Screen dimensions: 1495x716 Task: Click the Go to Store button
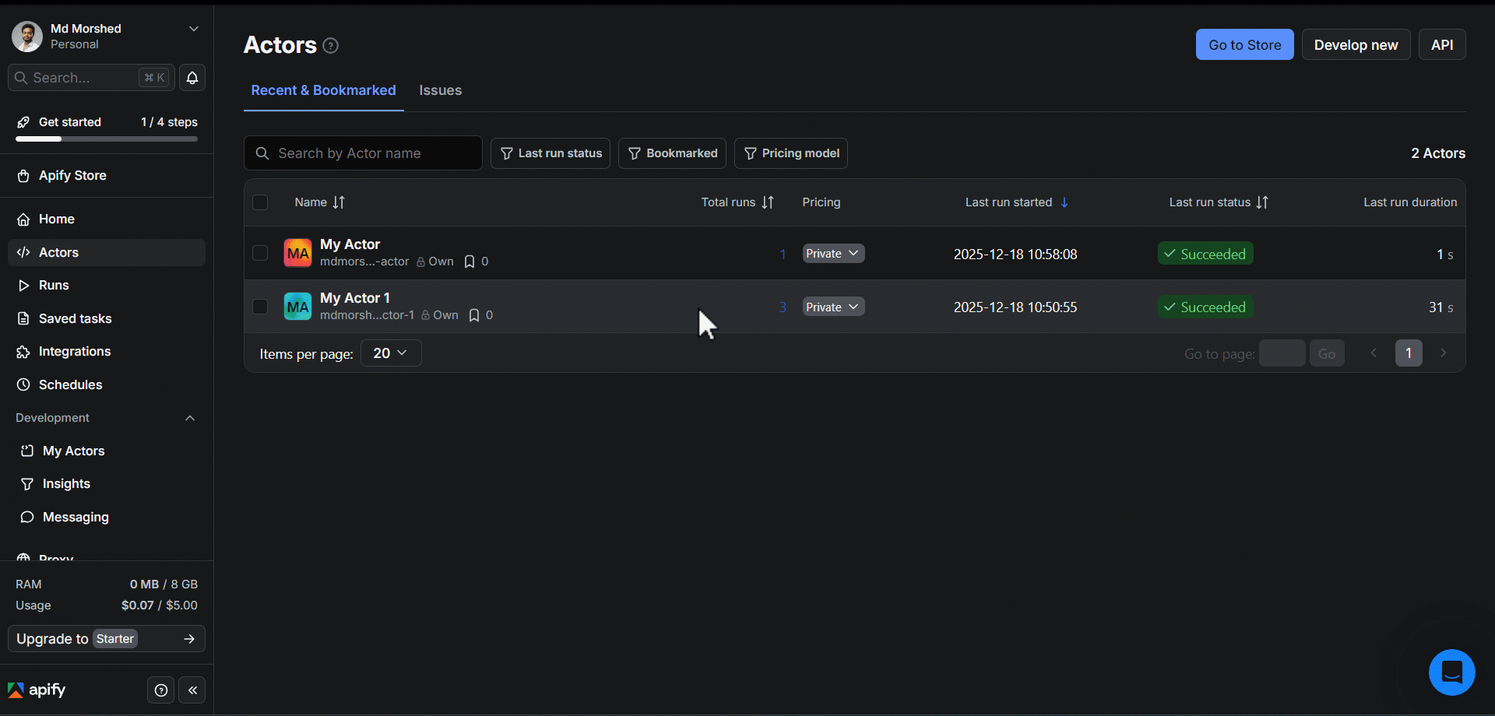coord(1244,45)
